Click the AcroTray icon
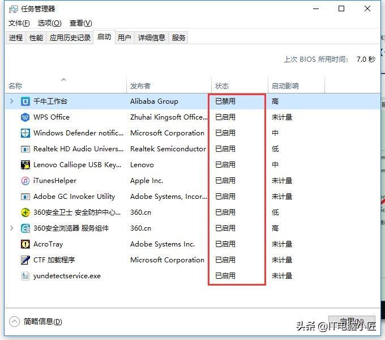 (25, 244)
